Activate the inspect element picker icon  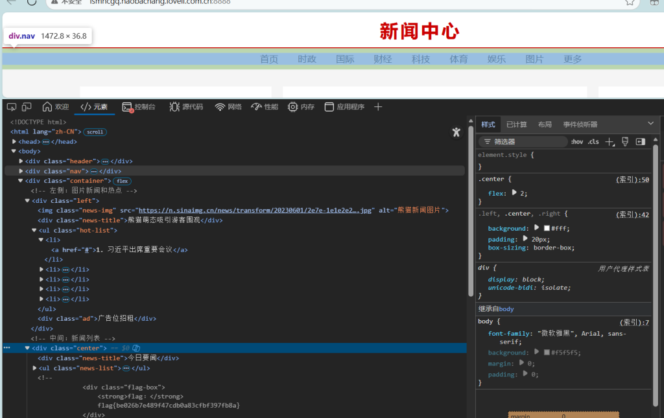coord(11,107)
